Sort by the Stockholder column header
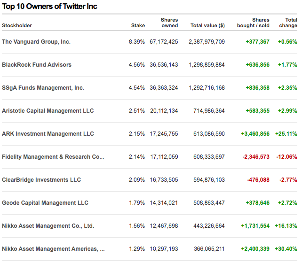 point(17,25)
